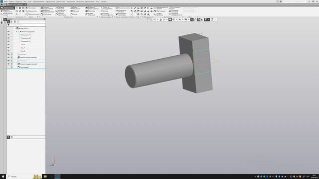Screen dimensions: 319x179
Task: Select Твердотельное моделирование toolbar set
Action: (x=8, y=8)
